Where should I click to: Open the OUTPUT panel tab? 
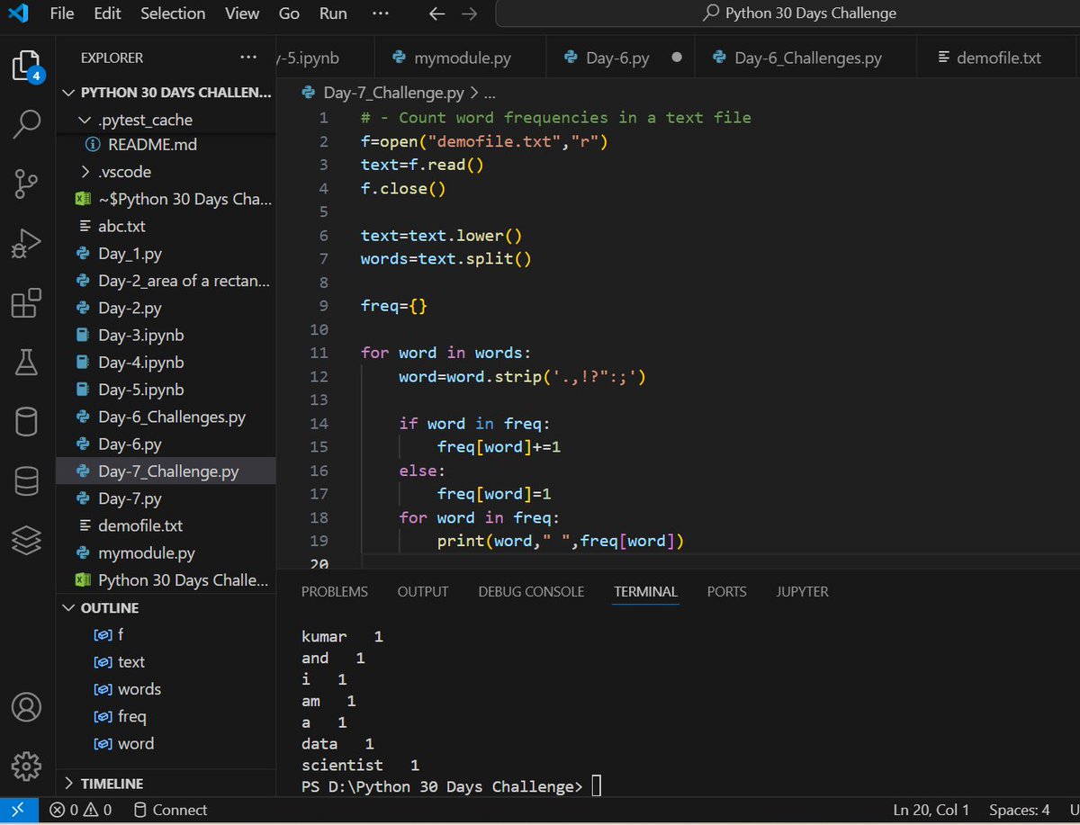pos(423,592)
